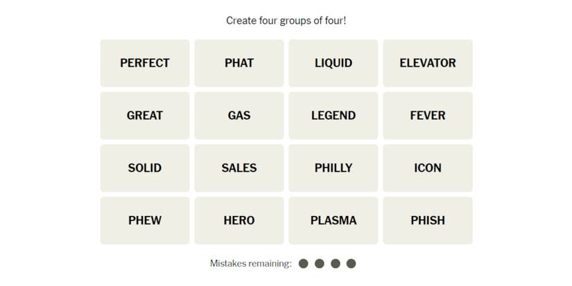572x286 pixels.
Task: Click the LEGEND tile
Action: [333, 116]
